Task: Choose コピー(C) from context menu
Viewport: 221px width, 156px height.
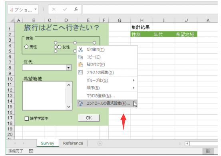Action: point(107,57)
